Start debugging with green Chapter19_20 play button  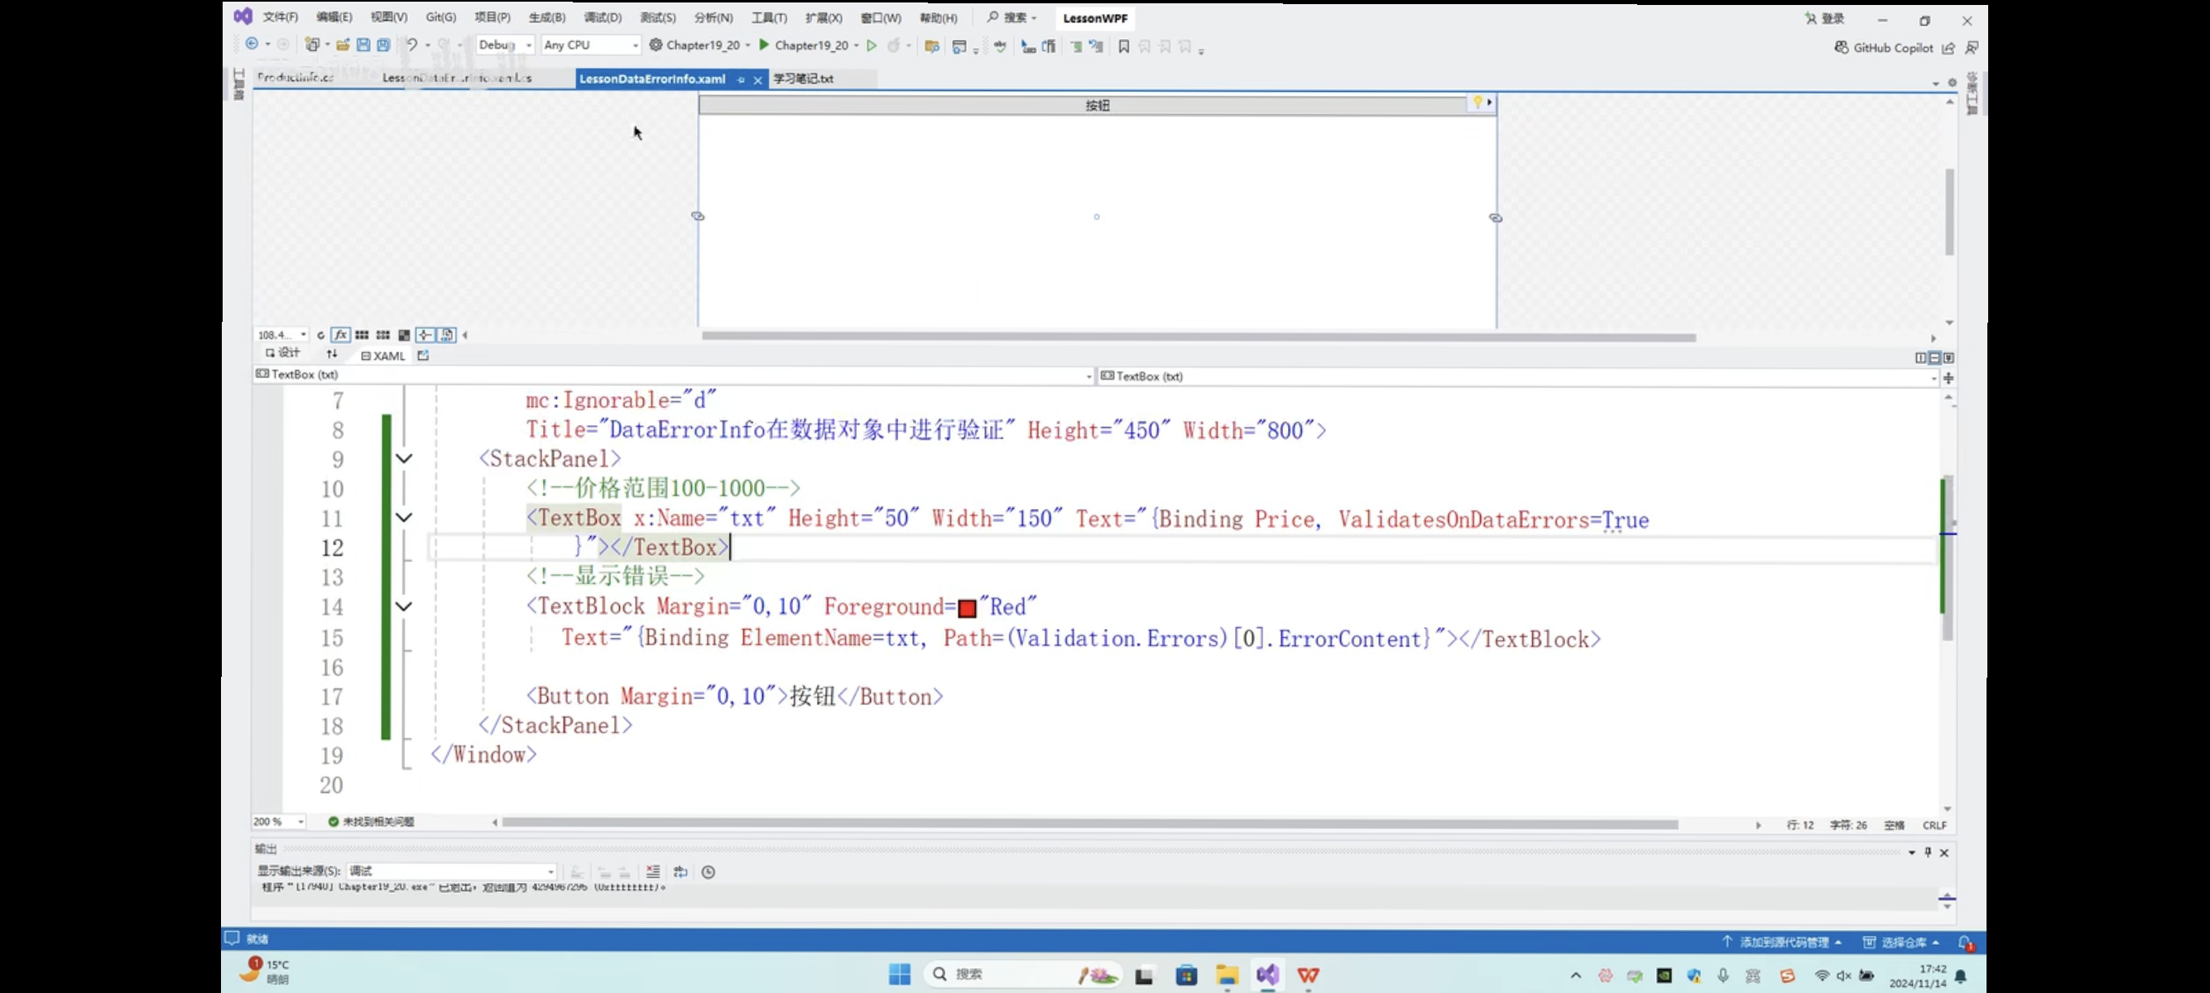(765, 46)
